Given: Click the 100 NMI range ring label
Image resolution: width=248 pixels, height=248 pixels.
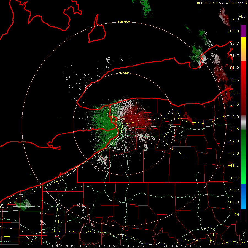Looking at the screenshot, I should [x=124, y=22].
